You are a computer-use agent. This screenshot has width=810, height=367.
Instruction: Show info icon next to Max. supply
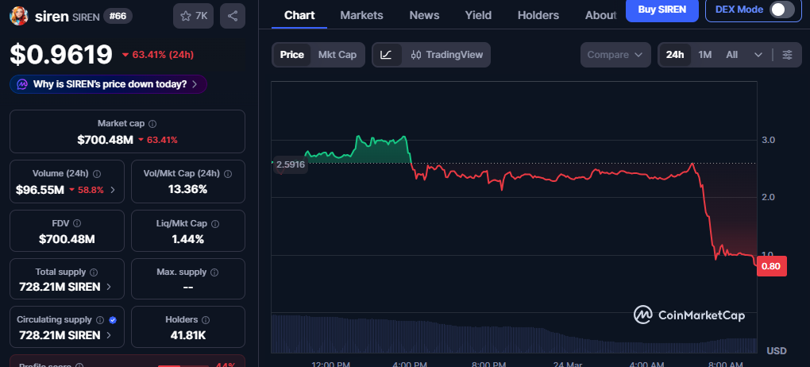point(214,272)
